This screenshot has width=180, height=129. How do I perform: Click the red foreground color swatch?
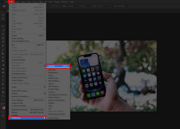click(x=2, y=107)
